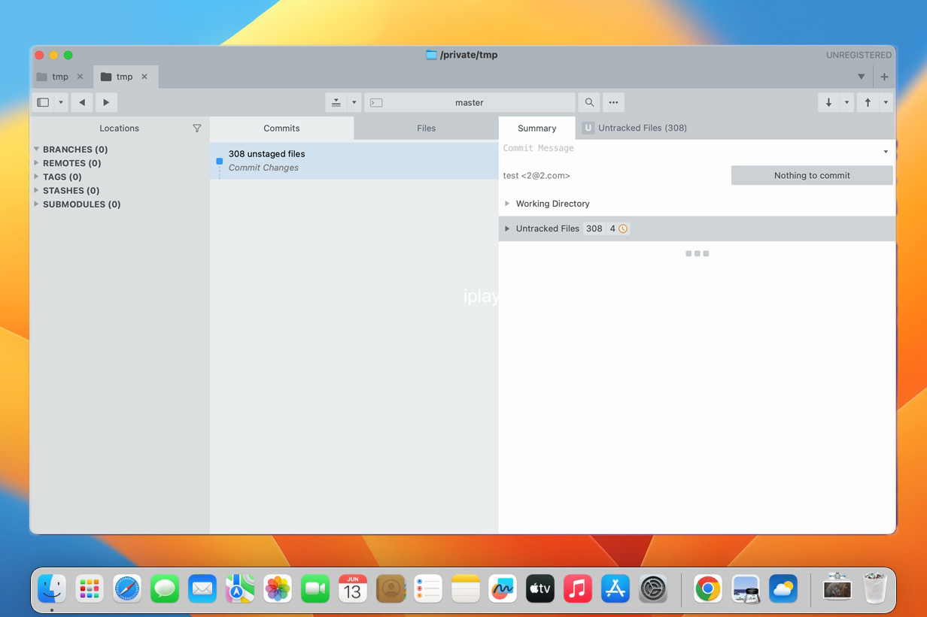Switch to the Files tab
927x617 pixels.
[427, 129]
